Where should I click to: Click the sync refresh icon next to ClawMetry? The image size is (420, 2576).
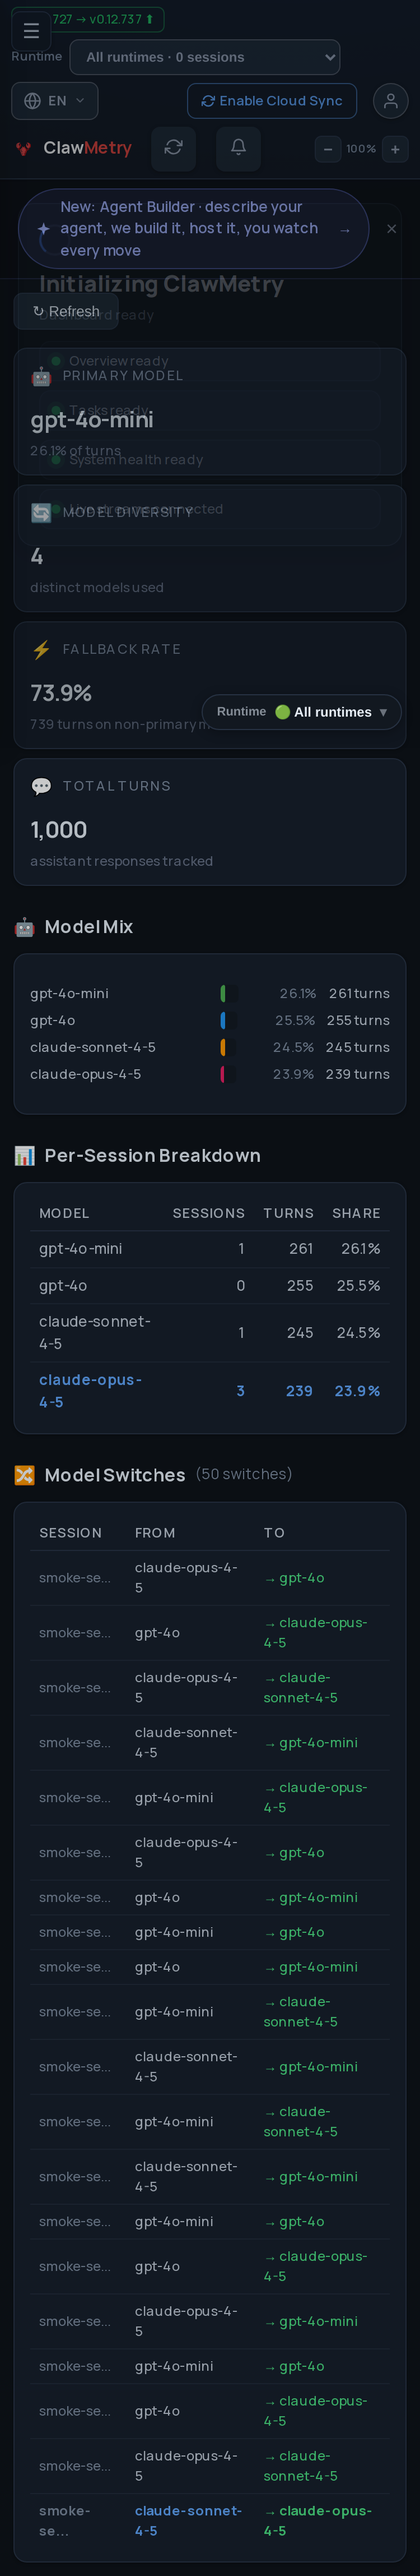pyautogui.click(x=174, y=148)
